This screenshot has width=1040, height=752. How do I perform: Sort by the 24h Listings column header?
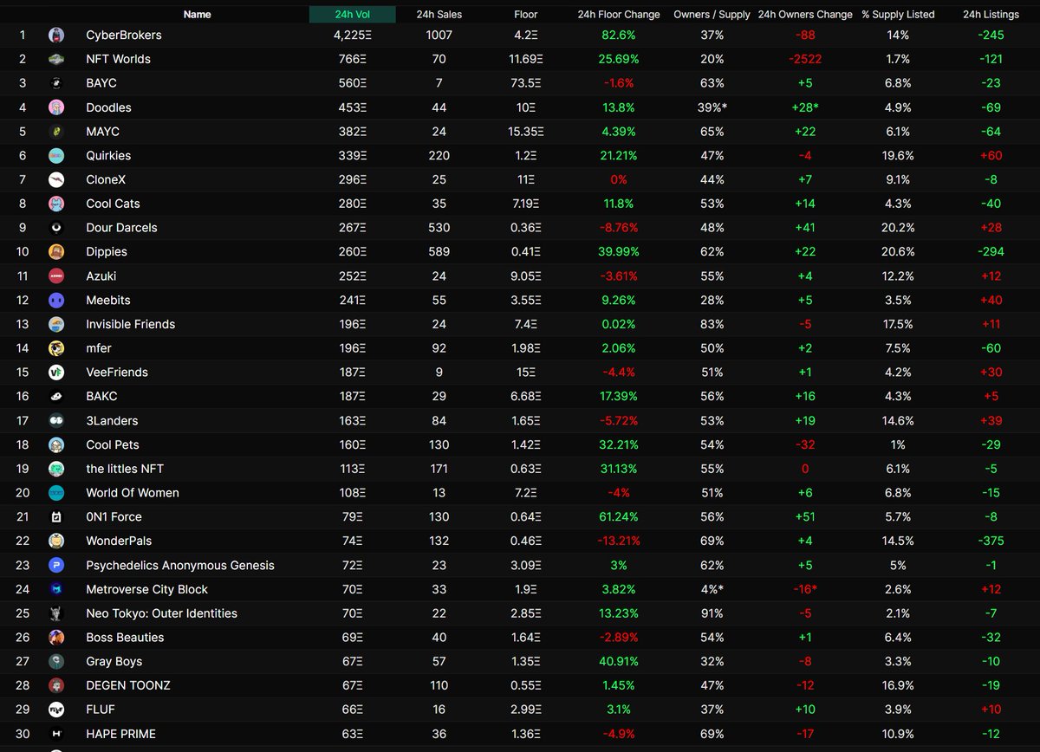(991, 14)
